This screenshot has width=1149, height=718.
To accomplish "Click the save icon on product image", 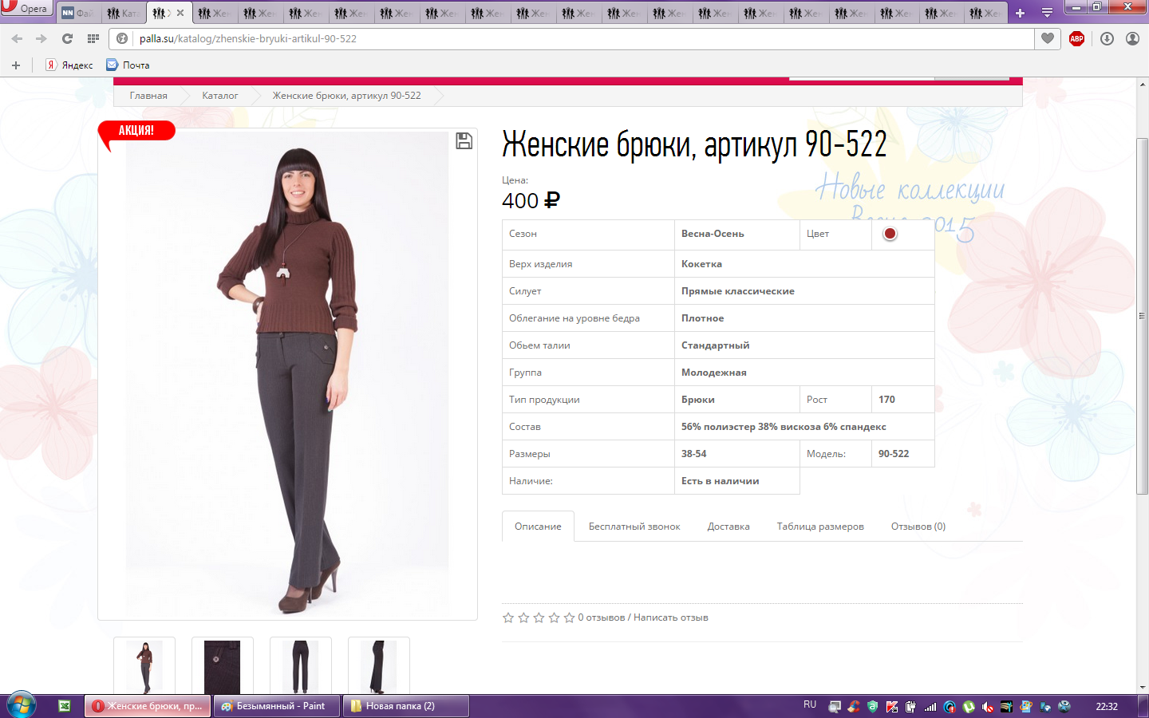I will point(464,141).
